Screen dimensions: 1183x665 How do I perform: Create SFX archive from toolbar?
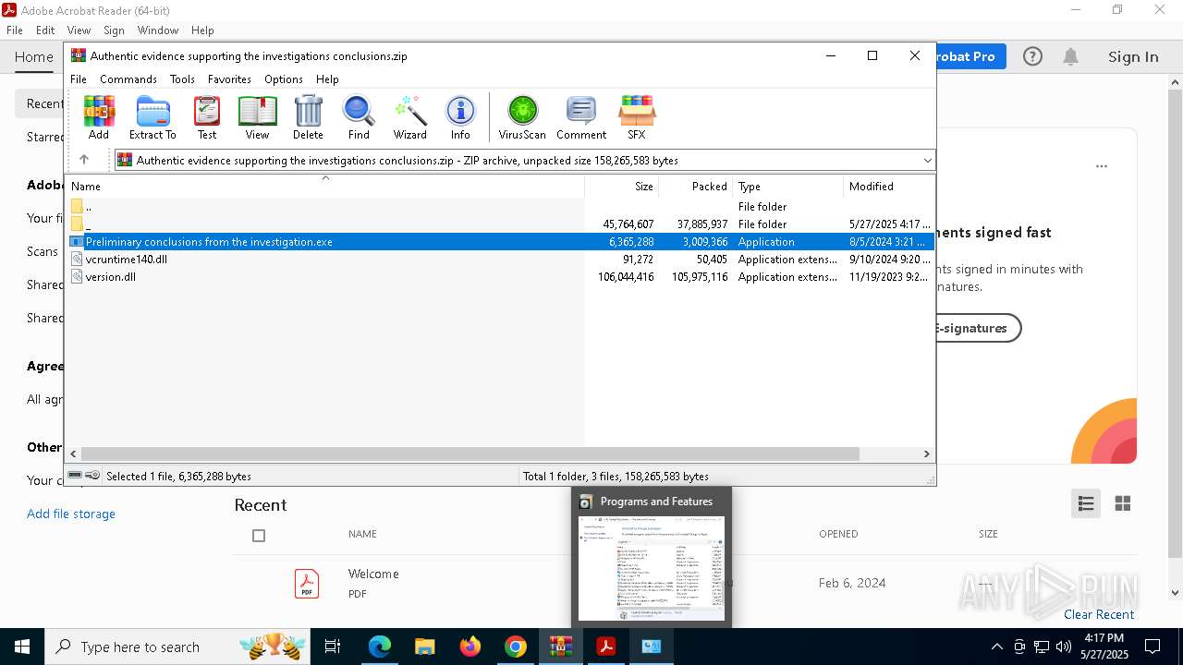[x=637, y=117]
